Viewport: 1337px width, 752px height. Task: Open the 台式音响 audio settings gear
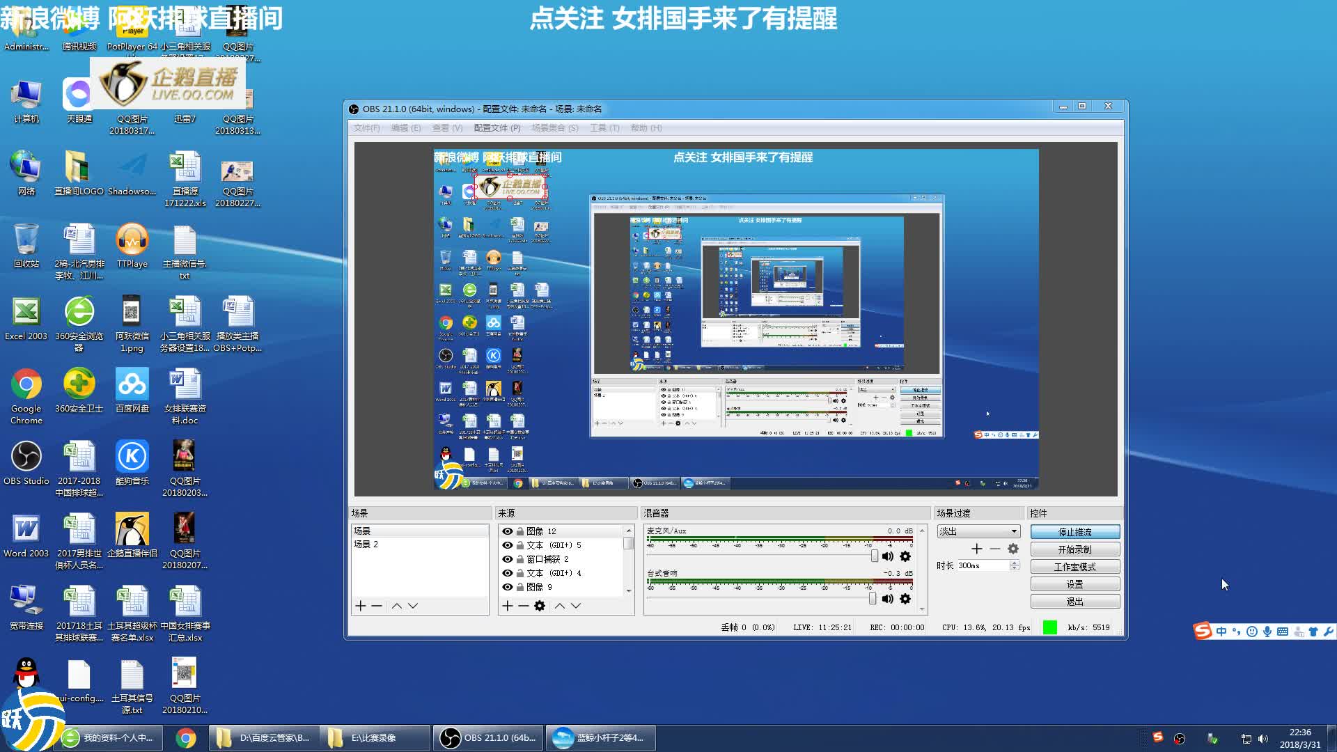point(905,599)
